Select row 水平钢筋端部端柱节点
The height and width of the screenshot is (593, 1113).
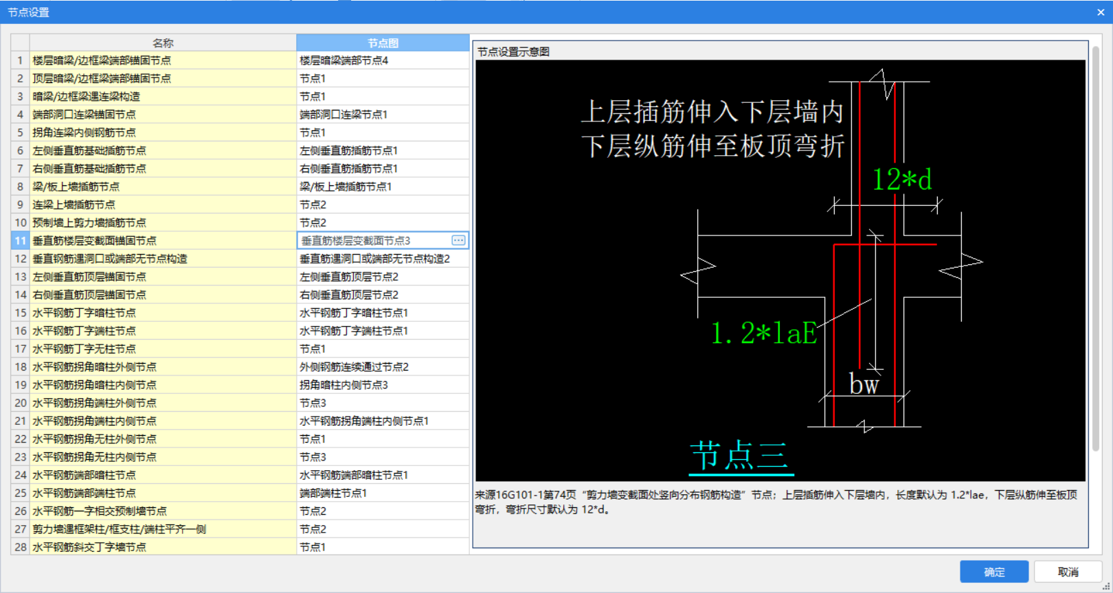pyautogui.click(x=163, y=493)
